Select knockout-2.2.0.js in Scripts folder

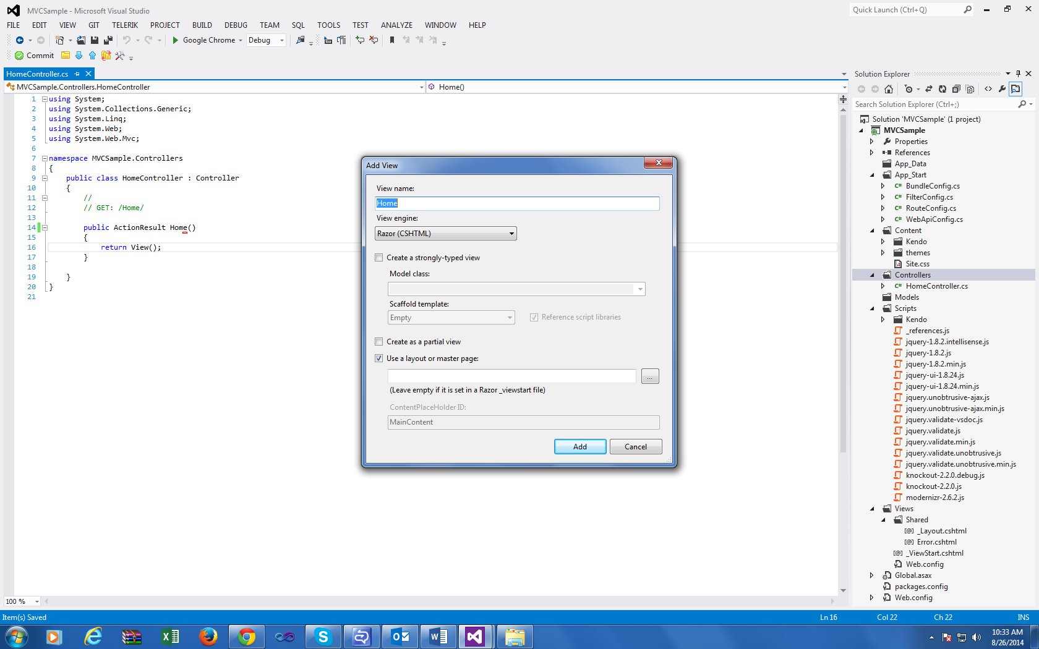click(933, 486)
